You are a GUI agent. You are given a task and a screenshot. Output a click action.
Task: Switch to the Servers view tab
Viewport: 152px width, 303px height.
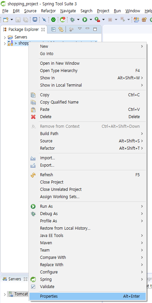pos(15,279)
